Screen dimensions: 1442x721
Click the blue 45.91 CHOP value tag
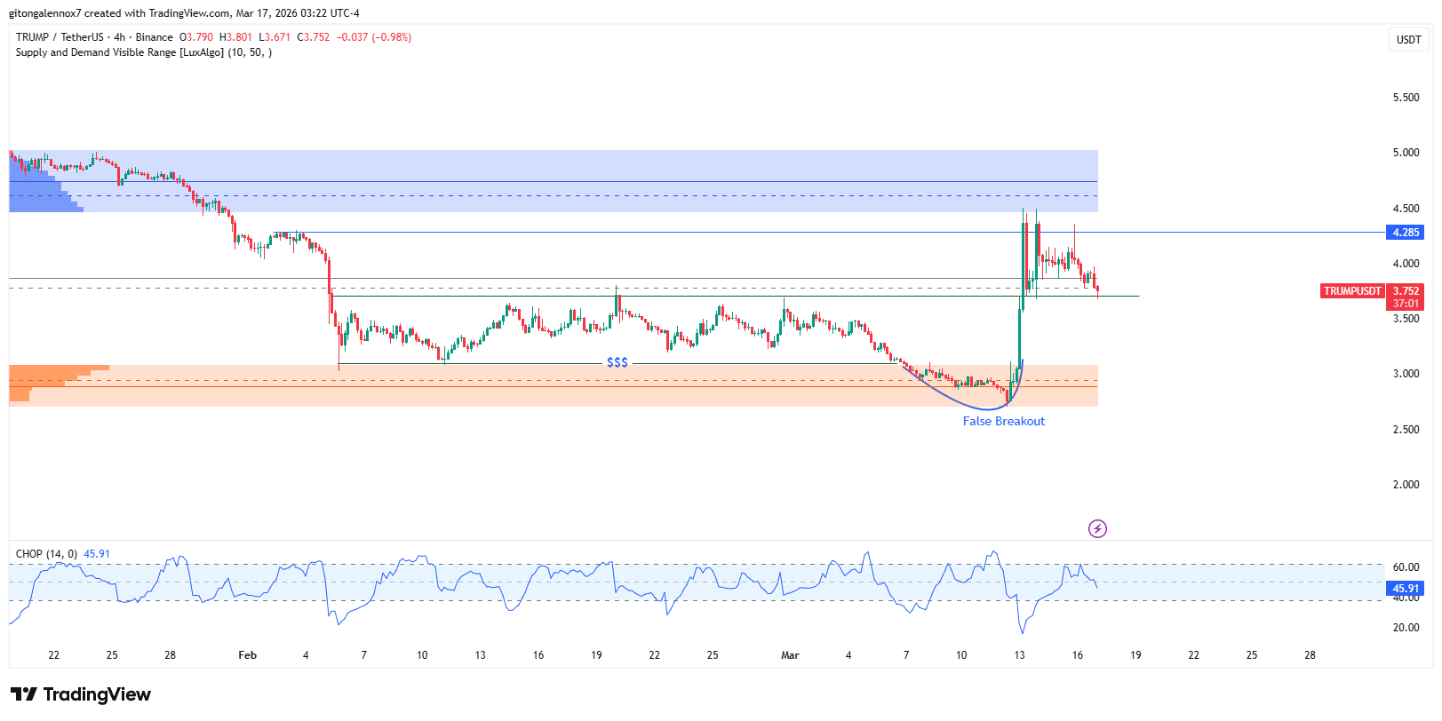click(x=1405, y=589)
